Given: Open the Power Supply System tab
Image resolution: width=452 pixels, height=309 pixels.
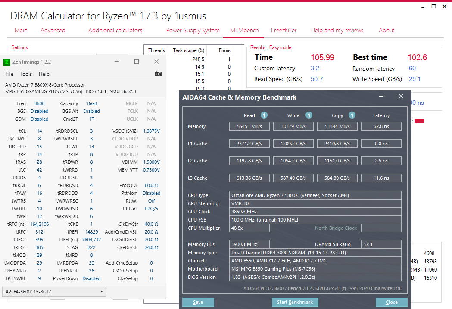Looking at the screenshot, I should 193,30.
